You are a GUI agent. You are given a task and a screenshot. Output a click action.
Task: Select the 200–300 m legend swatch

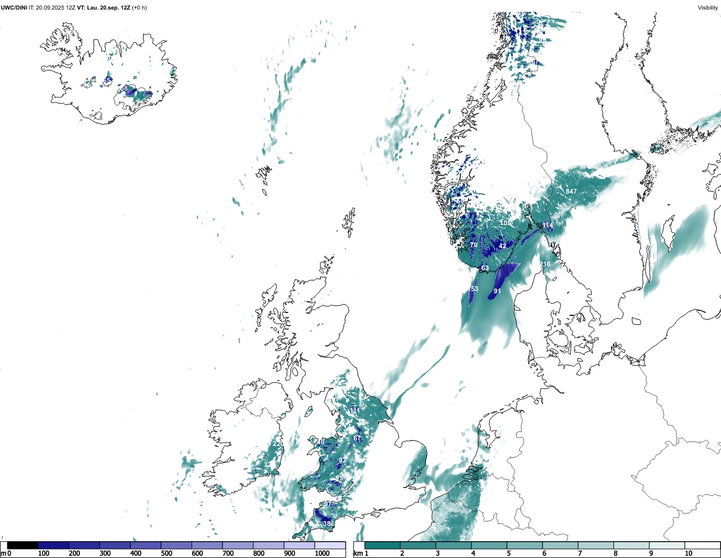84,545
